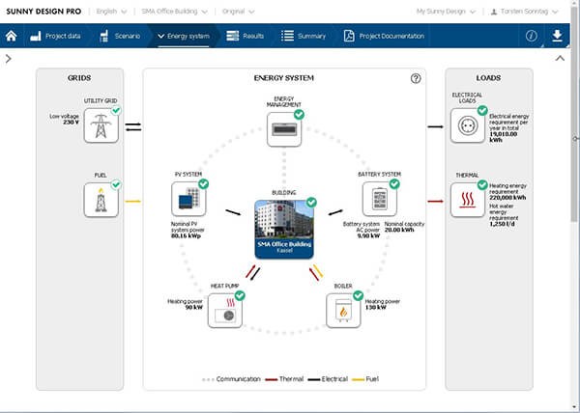Viewport: 580px width, 413px height.
Task: Expand the left side panel arrow
Action: 8,59
